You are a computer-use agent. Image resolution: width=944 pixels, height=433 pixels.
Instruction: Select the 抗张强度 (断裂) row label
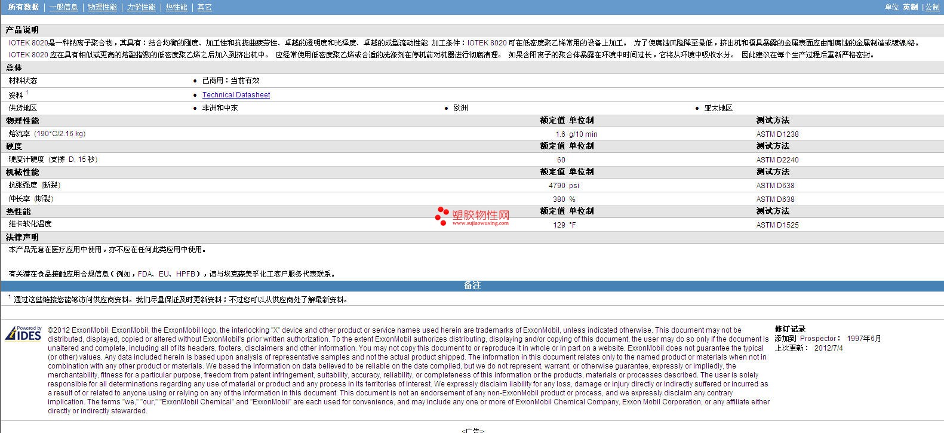tap(35, 185)
